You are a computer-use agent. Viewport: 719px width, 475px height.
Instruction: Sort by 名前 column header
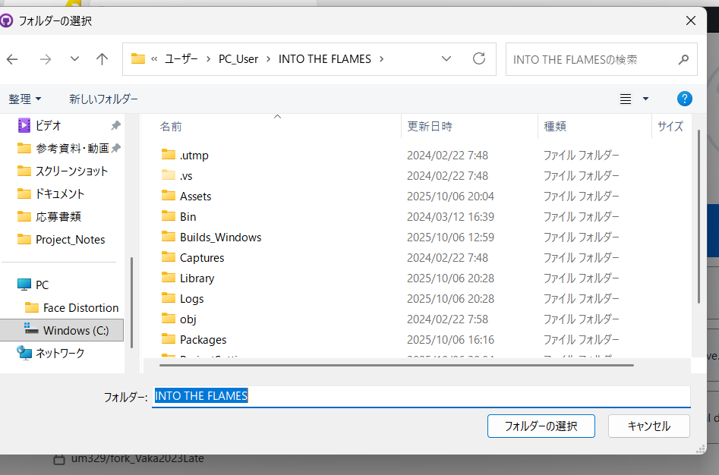(x=171, y=127)
